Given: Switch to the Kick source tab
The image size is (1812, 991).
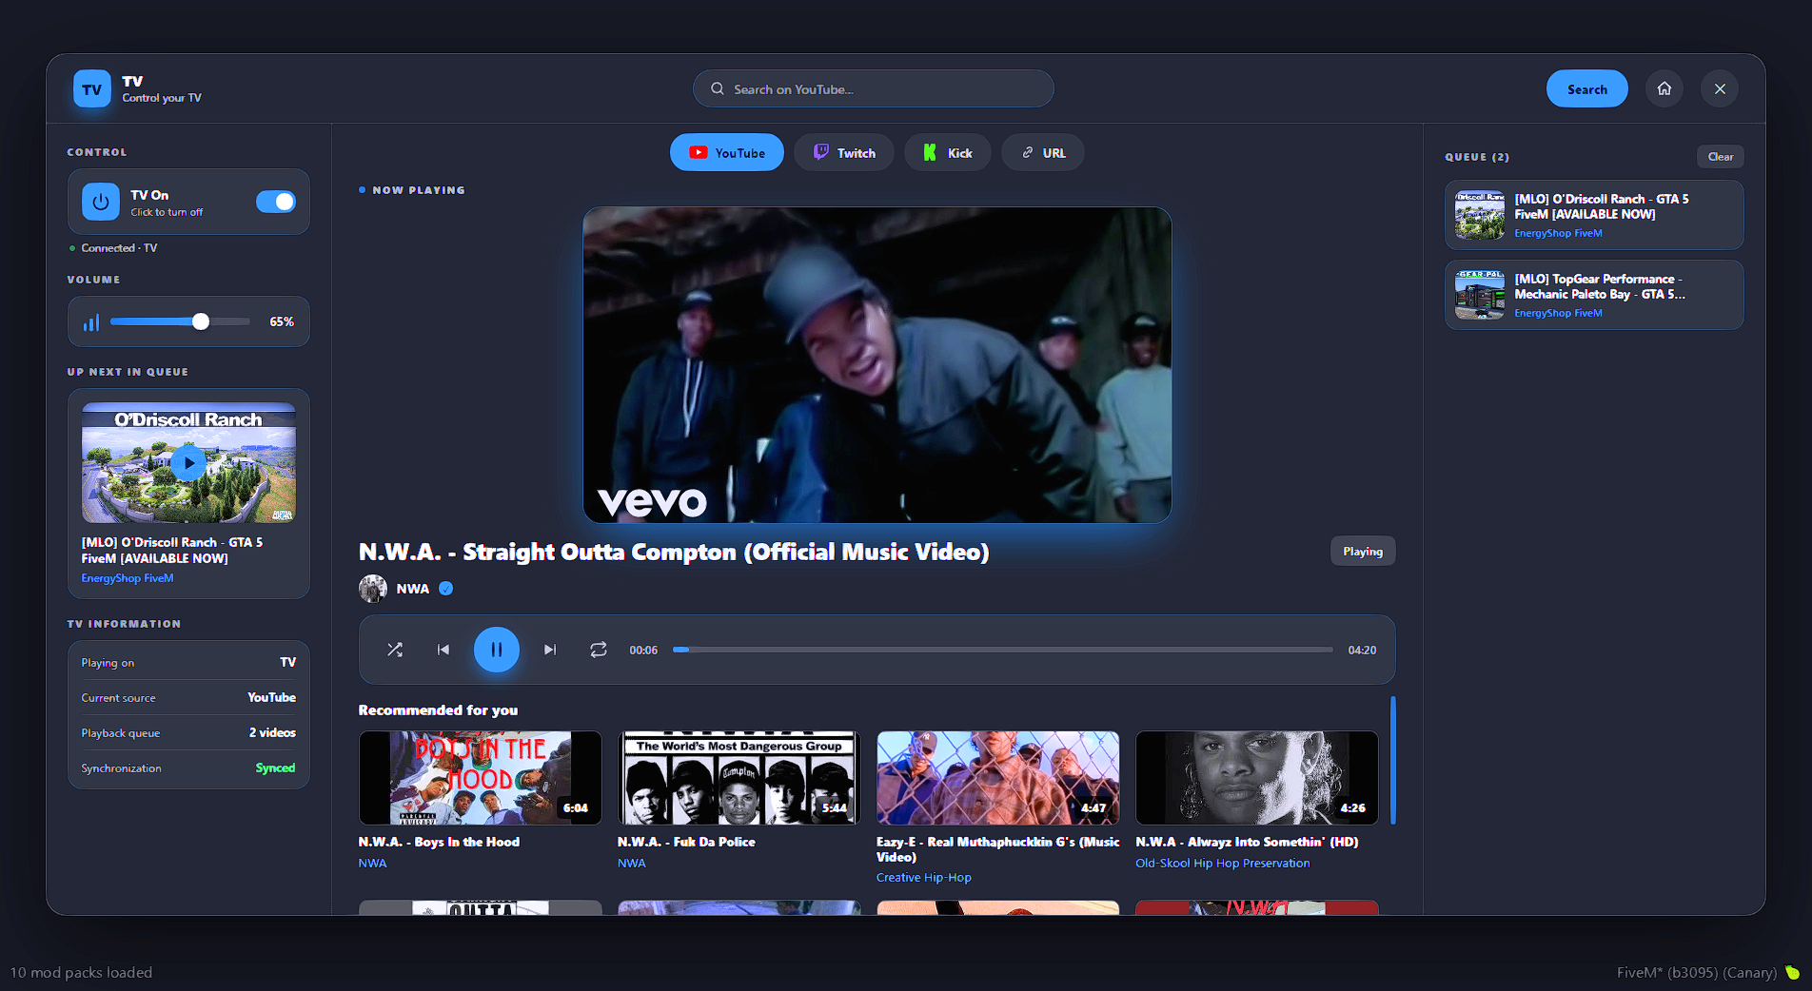Looking at the screenshot, I should point(948,152).
